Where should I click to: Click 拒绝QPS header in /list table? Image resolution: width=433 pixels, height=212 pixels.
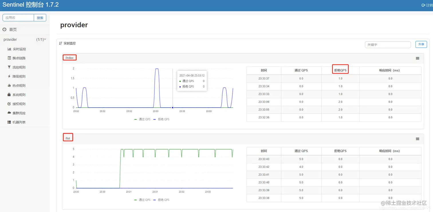pos(340,151)
